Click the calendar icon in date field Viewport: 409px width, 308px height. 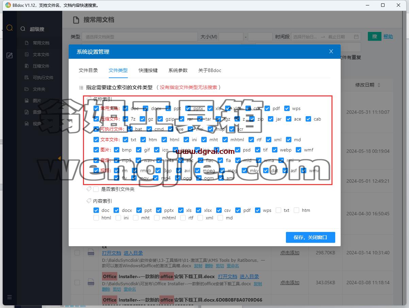356,37
